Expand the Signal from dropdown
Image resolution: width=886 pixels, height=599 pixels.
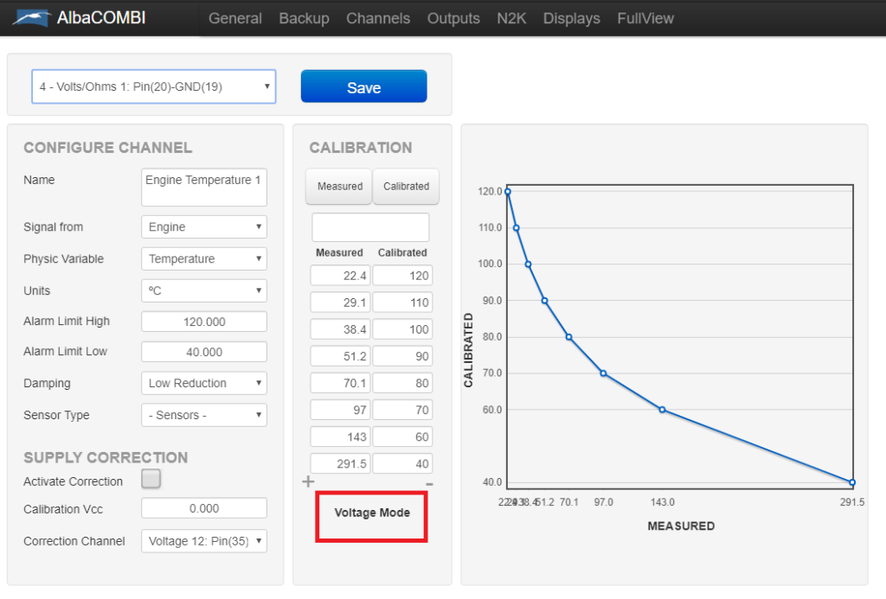[204, 226]
